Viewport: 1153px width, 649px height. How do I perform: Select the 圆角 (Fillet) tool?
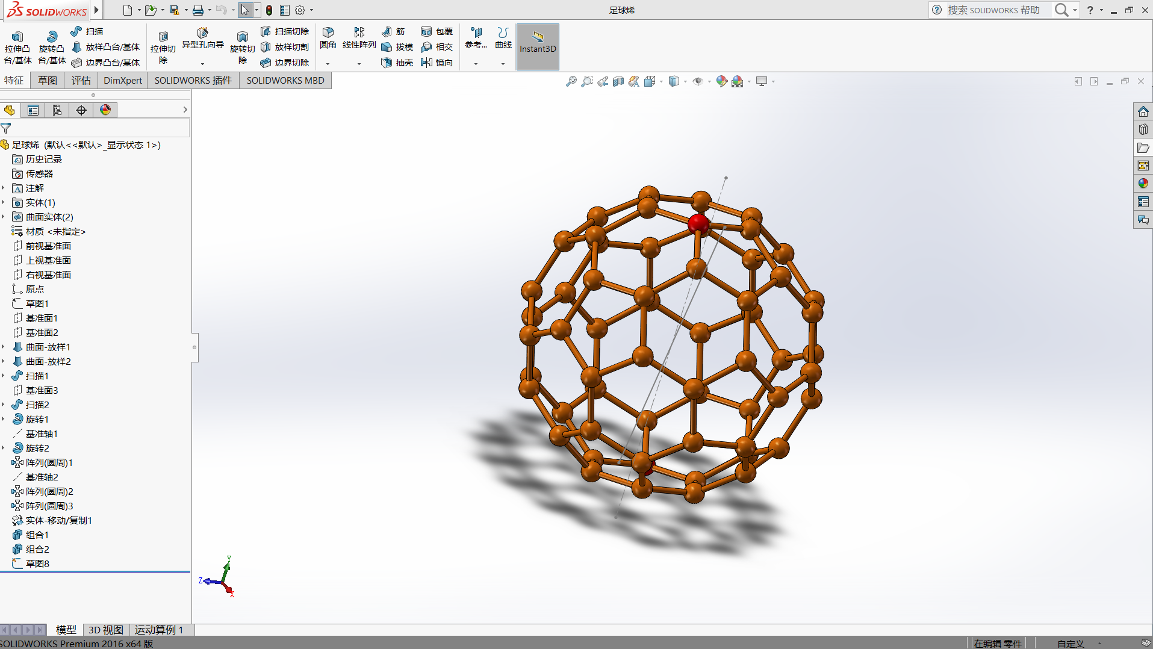point(328,37)
